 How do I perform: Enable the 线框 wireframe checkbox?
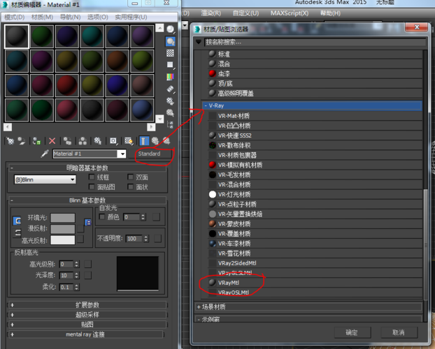coord(92,177)
